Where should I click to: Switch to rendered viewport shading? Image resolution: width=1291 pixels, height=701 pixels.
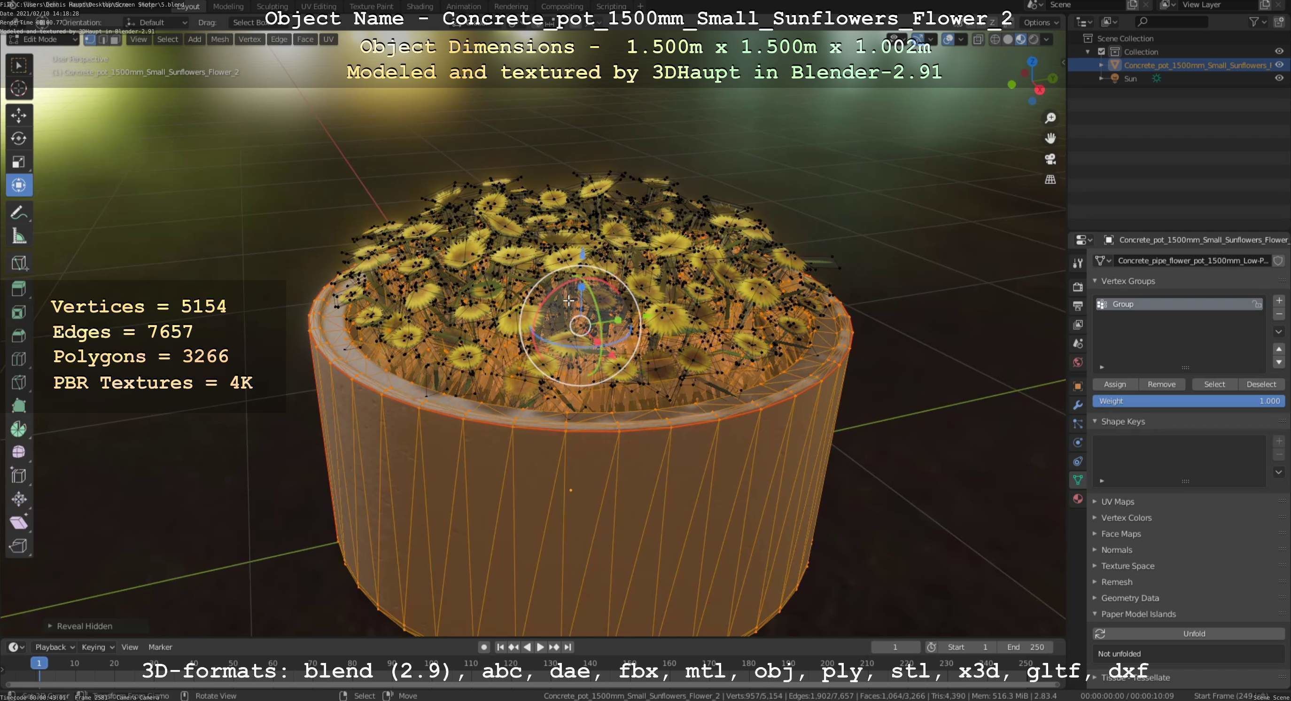tap(1034, 39)
